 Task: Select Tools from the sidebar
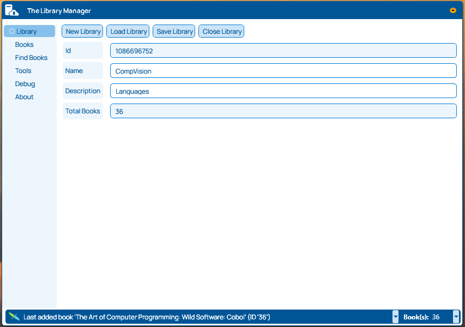point(23,70)
